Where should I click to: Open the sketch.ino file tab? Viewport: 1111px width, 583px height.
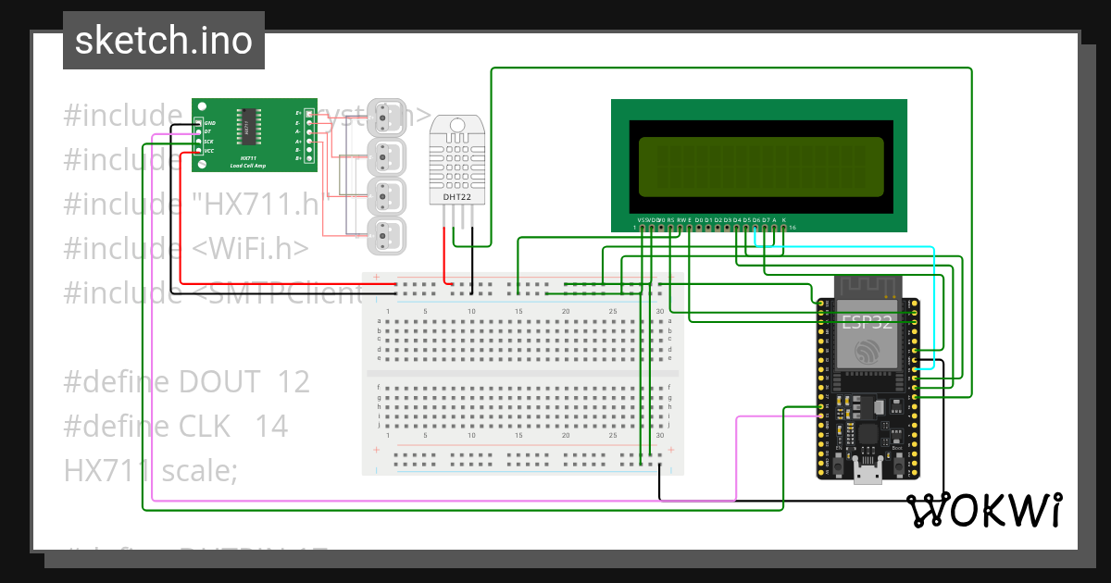click(x=163, y=41)
